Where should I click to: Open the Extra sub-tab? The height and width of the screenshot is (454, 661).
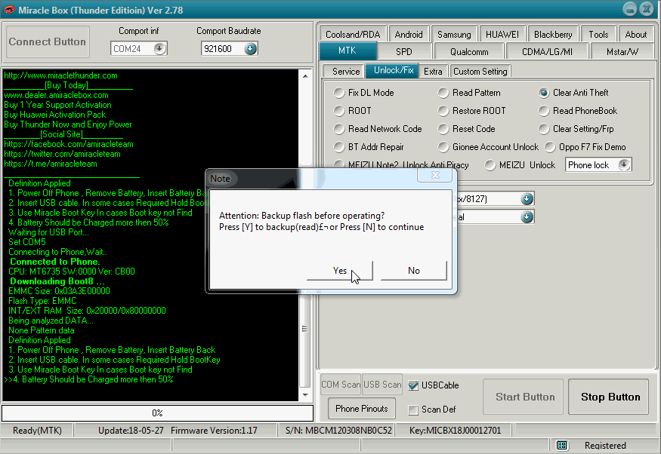[x=433, y=71]
